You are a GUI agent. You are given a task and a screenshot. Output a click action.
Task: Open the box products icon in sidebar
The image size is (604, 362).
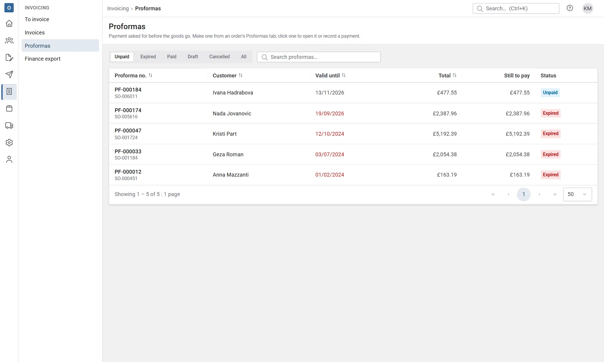(9, 109)
